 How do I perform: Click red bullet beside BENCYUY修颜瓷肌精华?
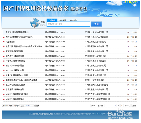click(4, 99)
